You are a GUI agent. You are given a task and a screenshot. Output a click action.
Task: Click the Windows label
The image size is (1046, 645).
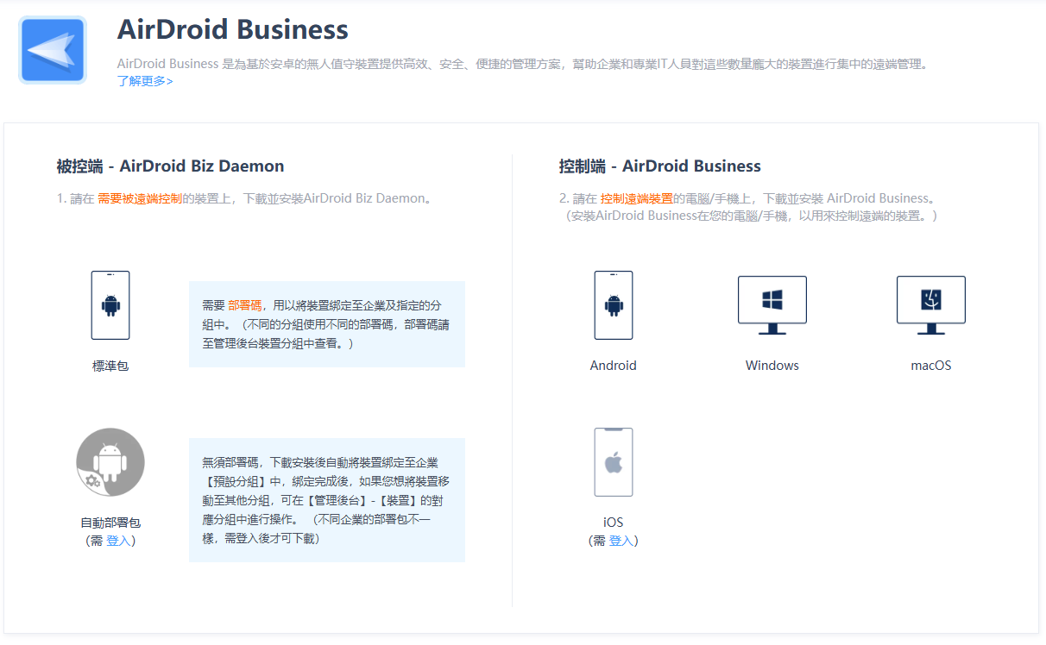click(x=772, y=366)
